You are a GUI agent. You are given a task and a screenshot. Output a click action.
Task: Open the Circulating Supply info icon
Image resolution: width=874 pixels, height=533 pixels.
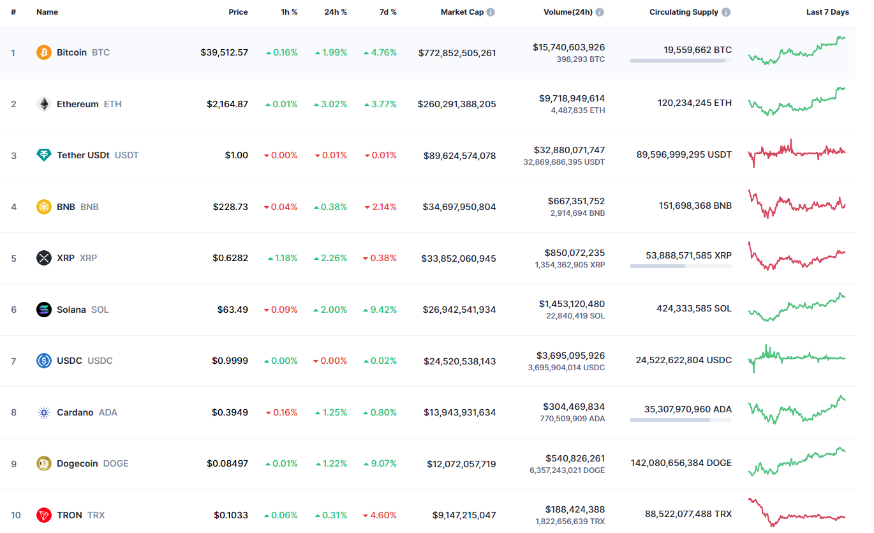[x=726, y=12]
